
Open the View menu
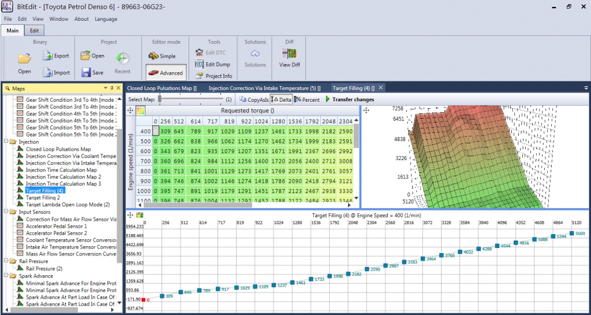pyautogui.click(x=38, y=19)
